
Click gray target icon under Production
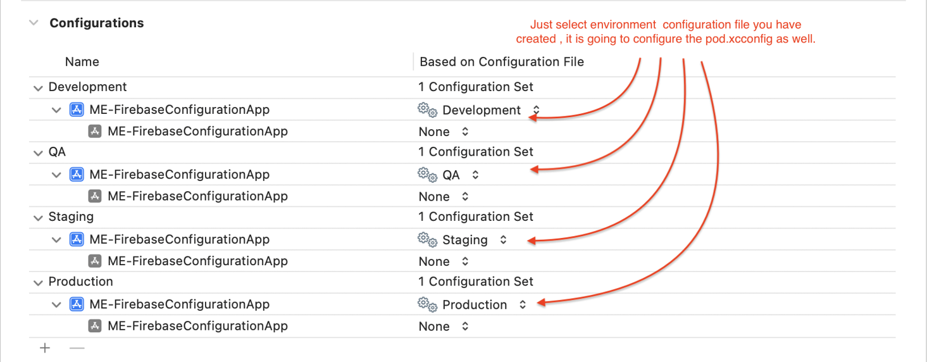[x=95, y=325]
